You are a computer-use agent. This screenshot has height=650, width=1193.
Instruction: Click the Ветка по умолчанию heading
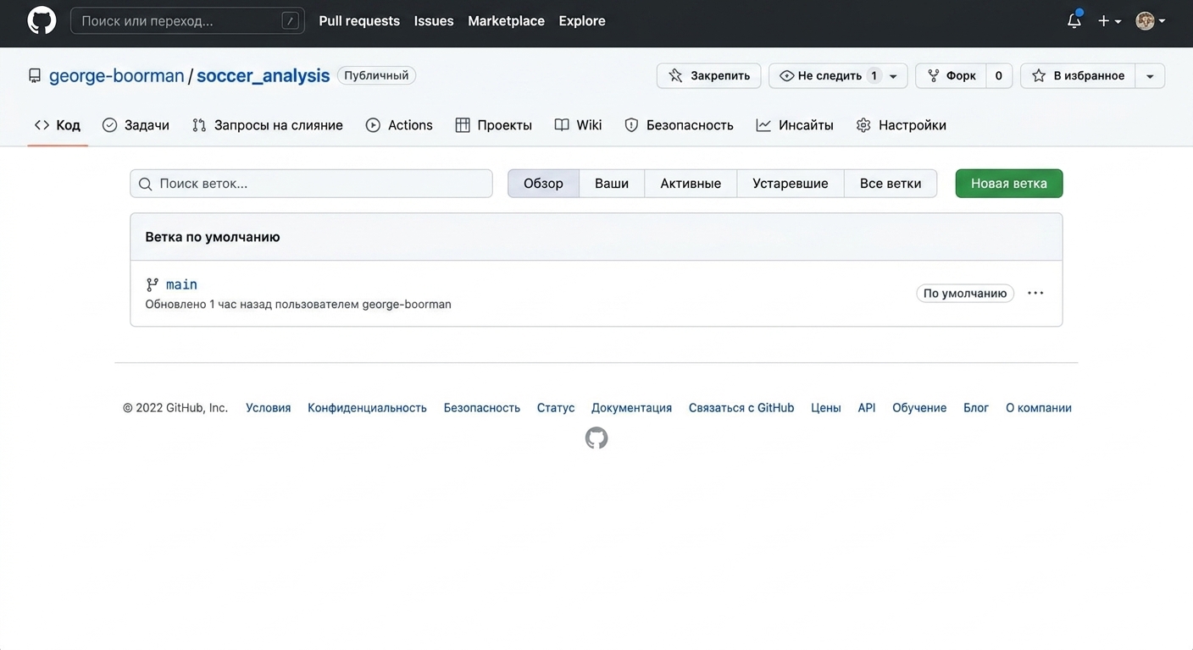click(213, 237)
